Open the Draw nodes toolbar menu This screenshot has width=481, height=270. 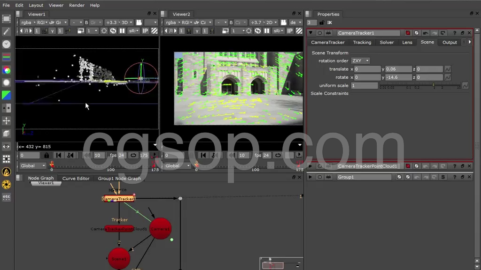pyautogui.click(x=6, y=31)
